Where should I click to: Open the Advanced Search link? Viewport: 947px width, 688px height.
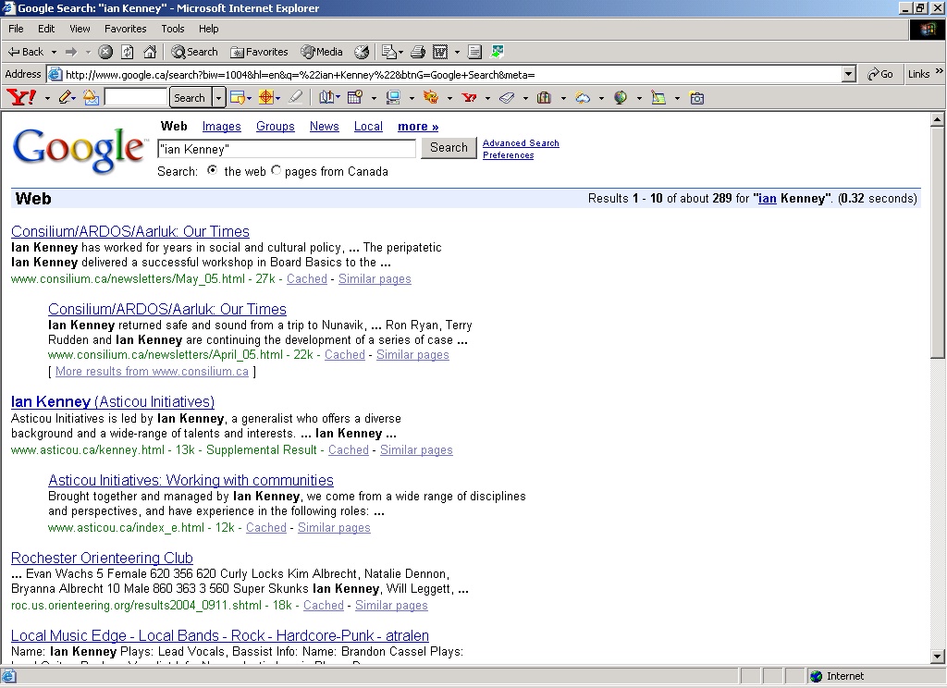[521, 143]
